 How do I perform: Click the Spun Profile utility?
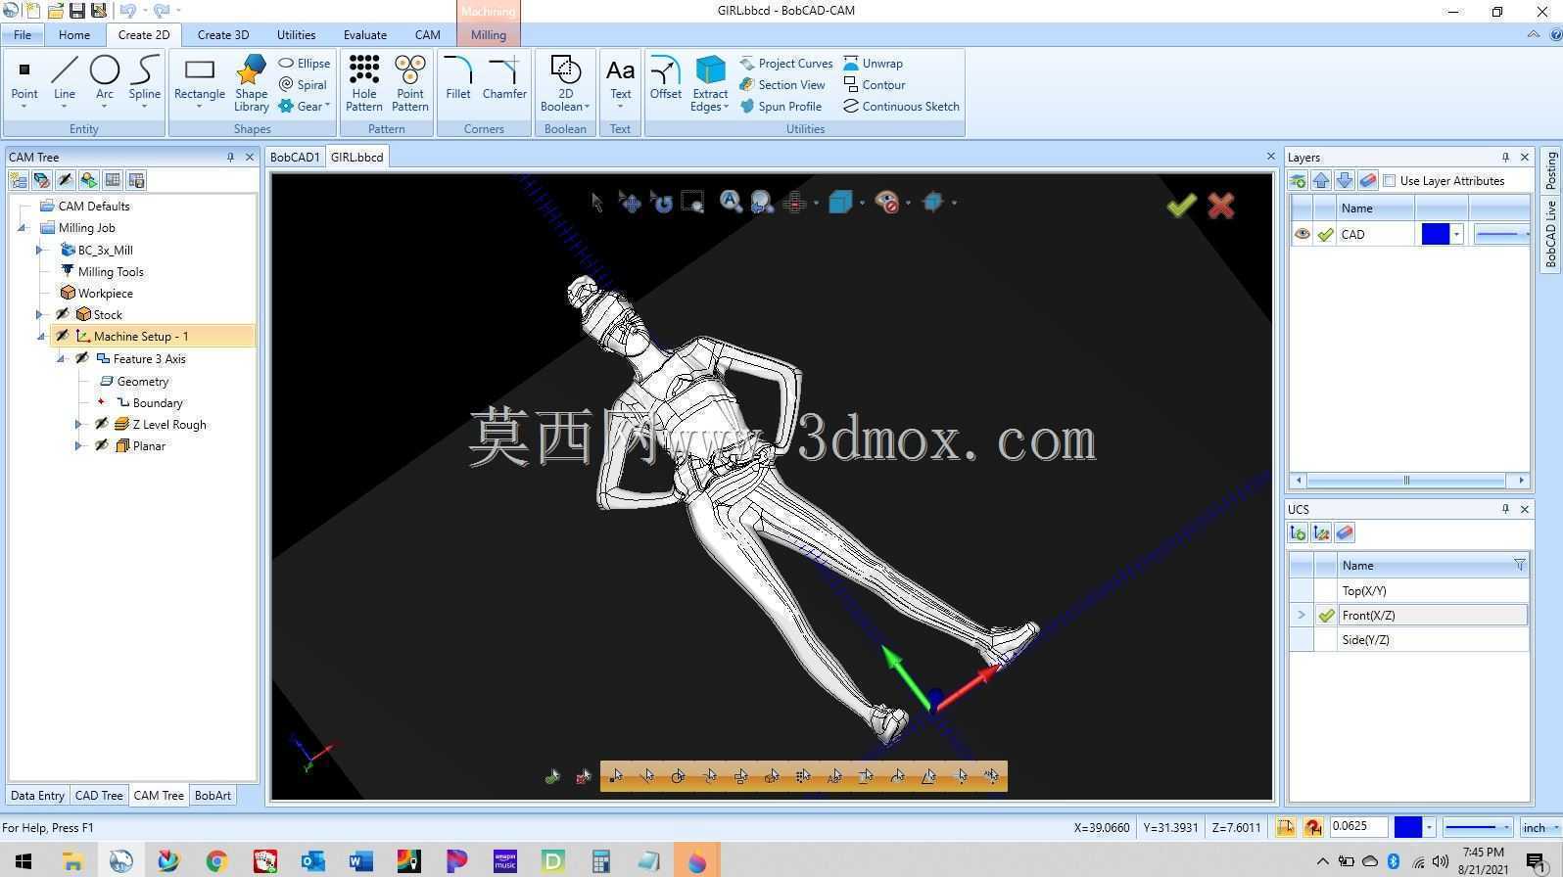coord(781,107)
